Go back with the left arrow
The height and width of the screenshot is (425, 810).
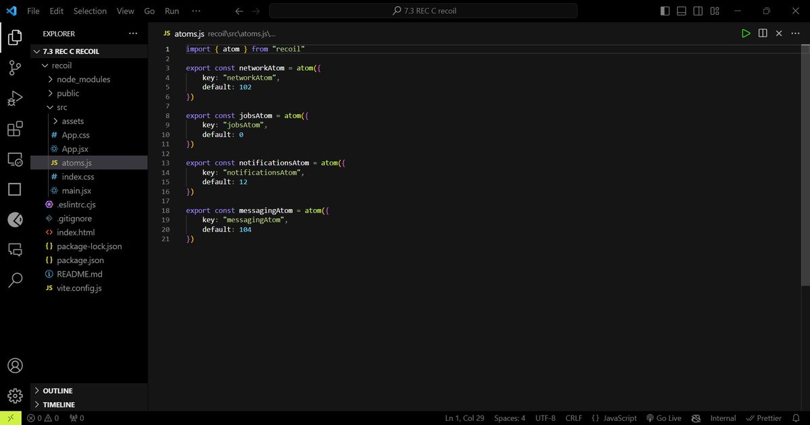pos(239,11)
